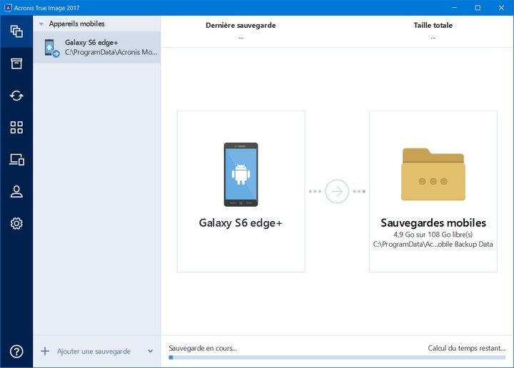Open the Help question mark icon
The height and width of the screenshot is (368, 514).
[16, 352]
